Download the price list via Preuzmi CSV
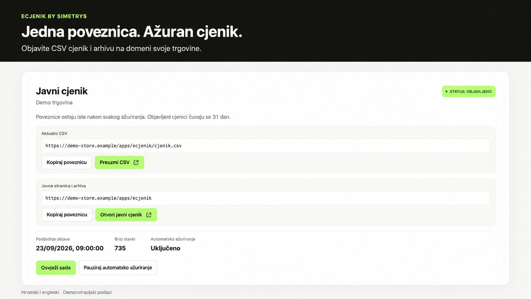This screenshot has height=299, width=531. (119, 162)
